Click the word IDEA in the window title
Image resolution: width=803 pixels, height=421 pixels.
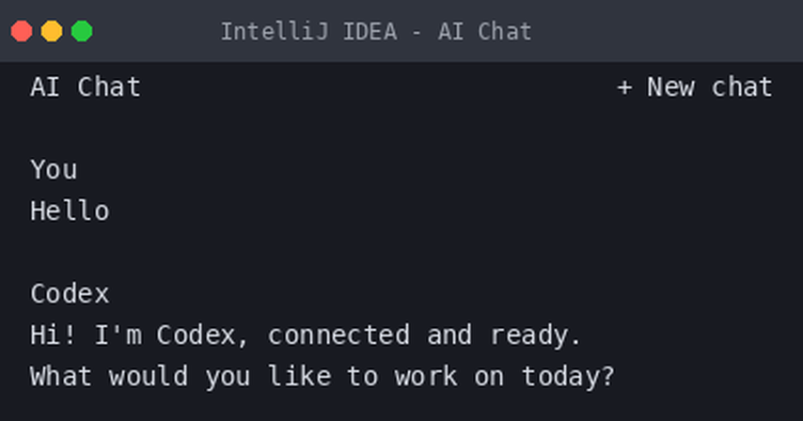pos(370,32)
